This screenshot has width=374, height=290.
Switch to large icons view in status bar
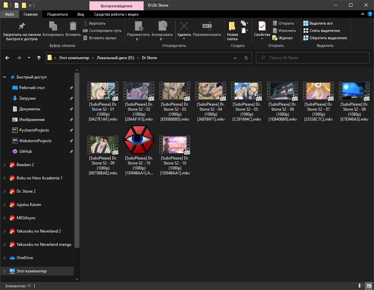[369, 286]
